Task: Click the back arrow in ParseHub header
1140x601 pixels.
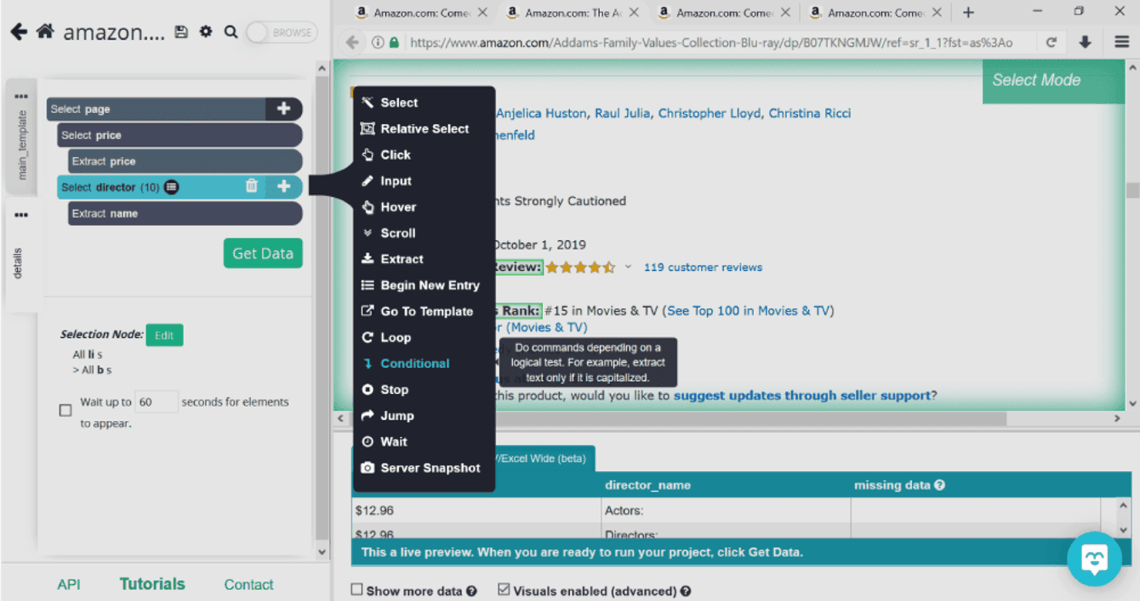Action: pos(18,32)
